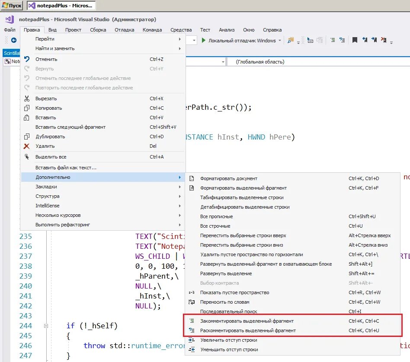Select Развернуть выделение entry
This screenshot has height=362, width=410.
point(293,273)
